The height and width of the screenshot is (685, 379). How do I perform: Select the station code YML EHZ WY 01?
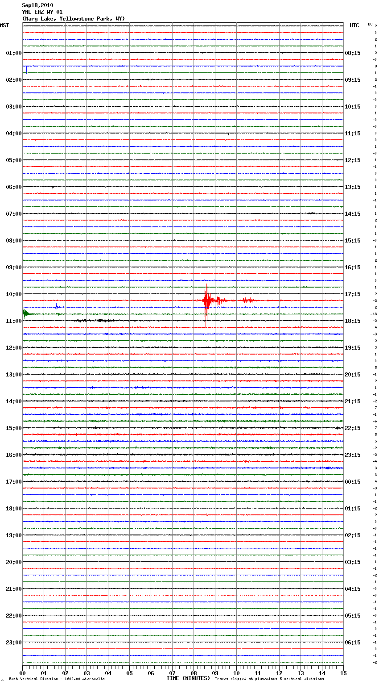pyautogui.click(x=42, y=12)
